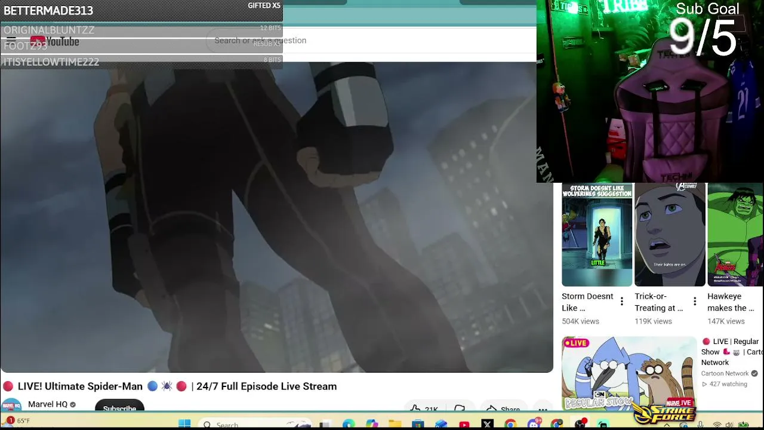Open the X app on the taskbar
Image resolution: width=764 pixels, height=430 pixels.
click(487, 425)
